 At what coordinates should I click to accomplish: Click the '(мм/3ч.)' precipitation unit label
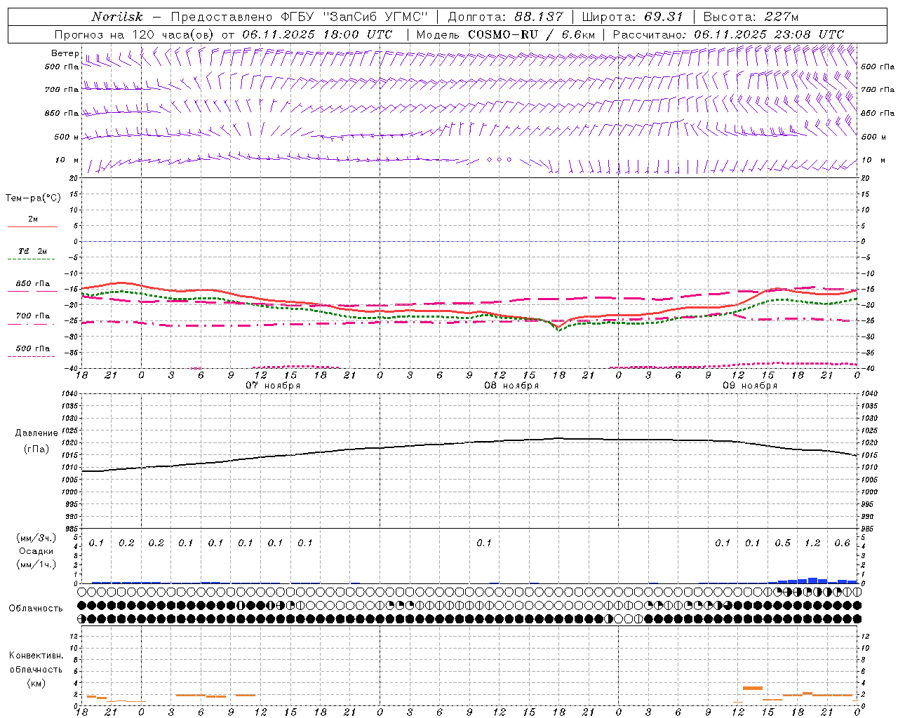coord(36,538)
